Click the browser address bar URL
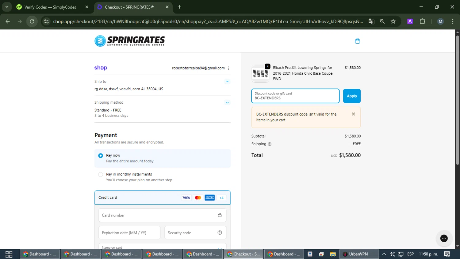The image size is (460, 259). [x=208, y=21]
